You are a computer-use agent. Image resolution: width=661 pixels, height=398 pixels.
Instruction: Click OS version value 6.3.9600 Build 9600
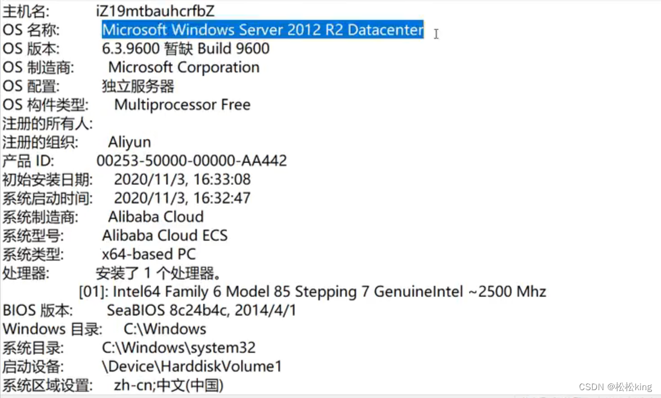[186, 48]
